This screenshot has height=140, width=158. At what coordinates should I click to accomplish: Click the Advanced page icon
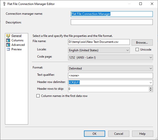click(x=8, y=45)
